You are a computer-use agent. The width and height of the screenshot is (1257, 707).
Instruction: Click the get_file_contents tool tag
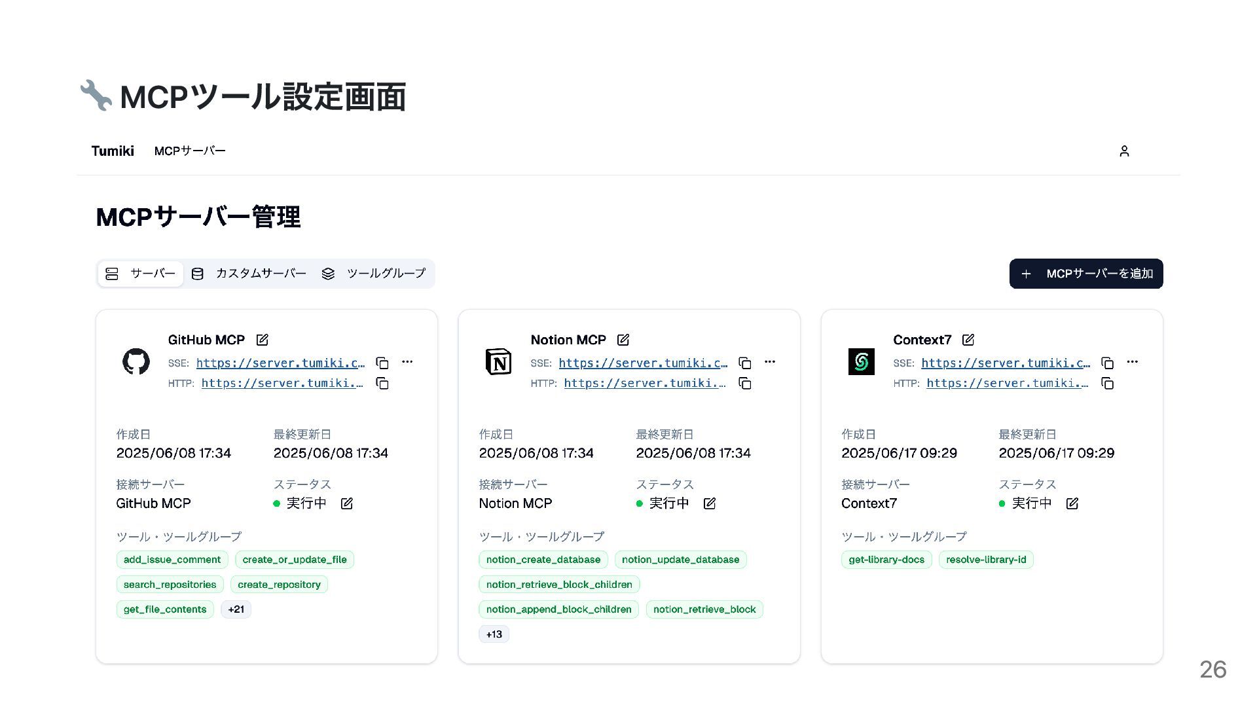click(165, 609)
